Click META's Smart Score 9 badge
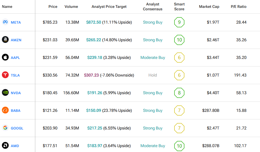This screenshot has width=260, height=152. (x=179, y=22)
